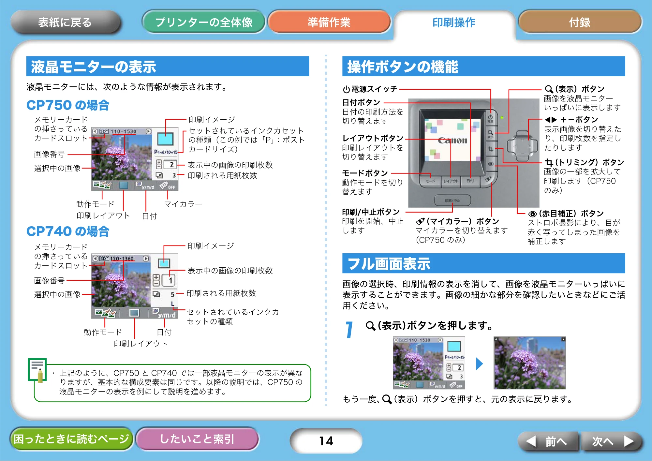
Task: Open the したいこと索引 index
Action: tap(197, 439)
